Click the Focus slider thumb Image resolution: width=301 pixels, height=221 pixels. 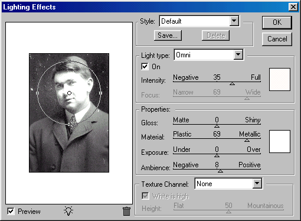tap(247, 98)
